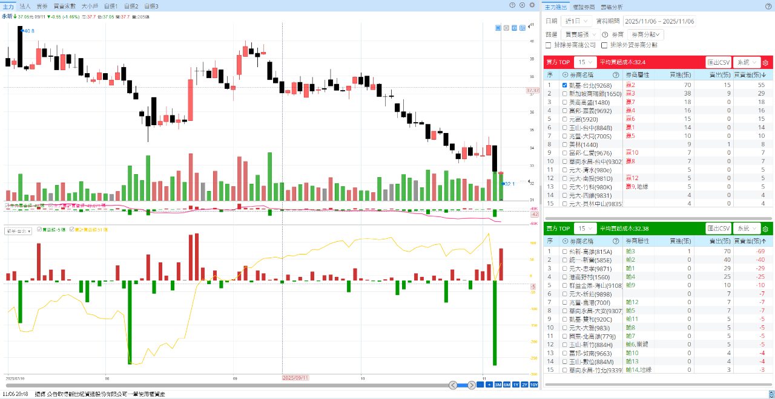Open broker selector dropdown in lower chart
The image size is (775, 399).
(x=18, y=230)
